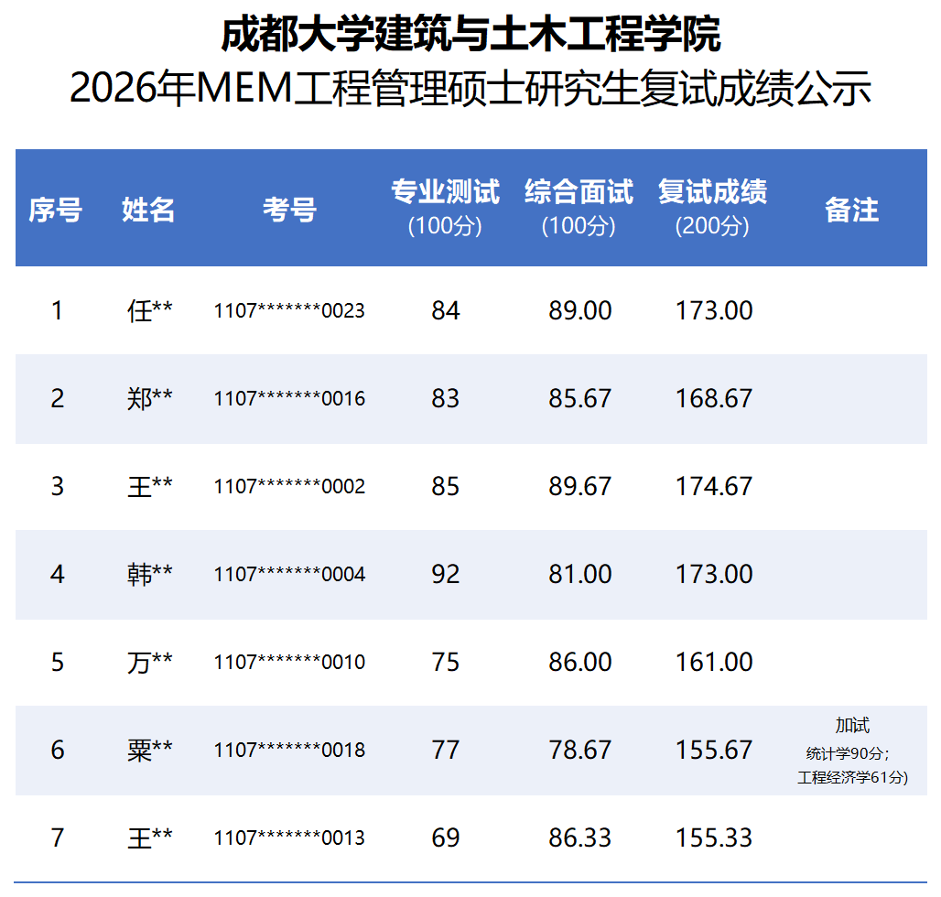Image resolution: width=941 pixels, height=897 pixels.
Task: Click the 86.33 interview score
Action: pos(579,838)
